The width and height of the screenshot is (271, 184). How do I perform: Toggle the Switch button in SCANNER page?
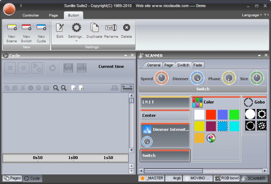coord(165,155)
